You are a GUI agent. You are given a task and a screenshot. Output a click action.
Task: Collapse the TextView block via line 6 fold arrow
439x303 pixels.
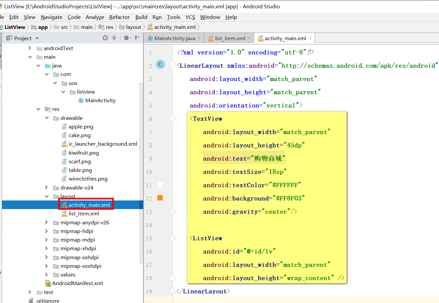click(172, 118)
